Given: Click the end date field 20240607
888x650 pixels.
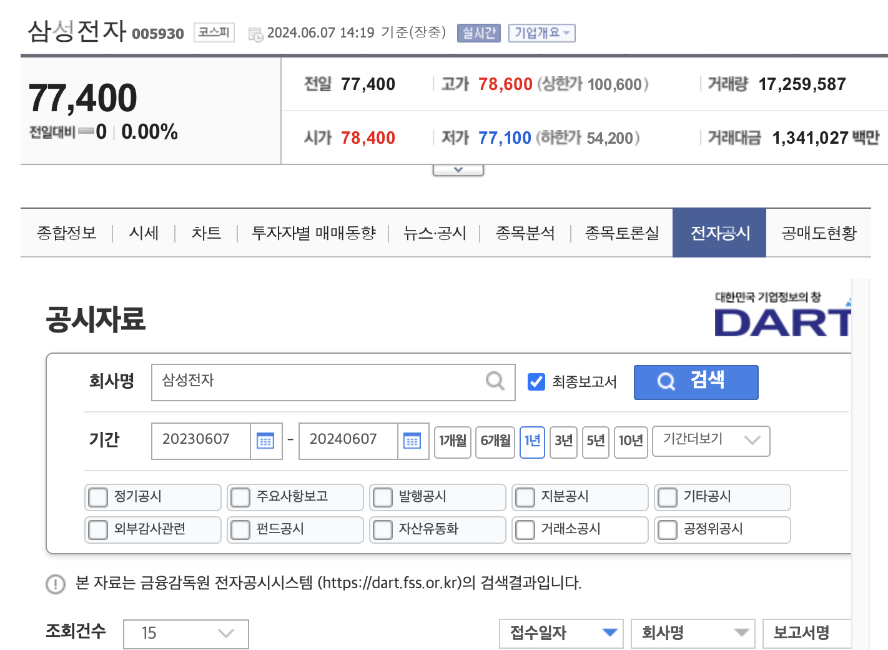Looking at the screenshot, I should 348,441.
